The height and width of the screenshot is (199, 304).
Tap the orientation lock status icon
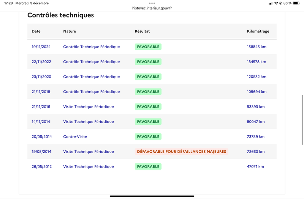281,3
